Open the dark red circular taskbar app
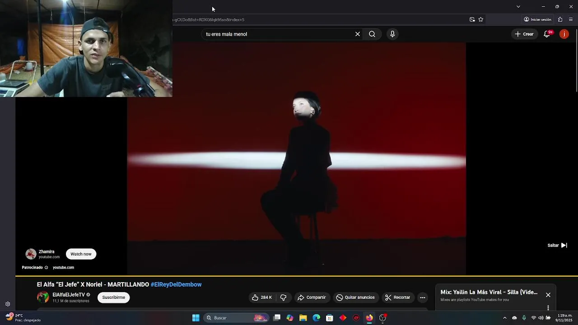This screenshot has width=578, height=325. (x=356, y=318)
